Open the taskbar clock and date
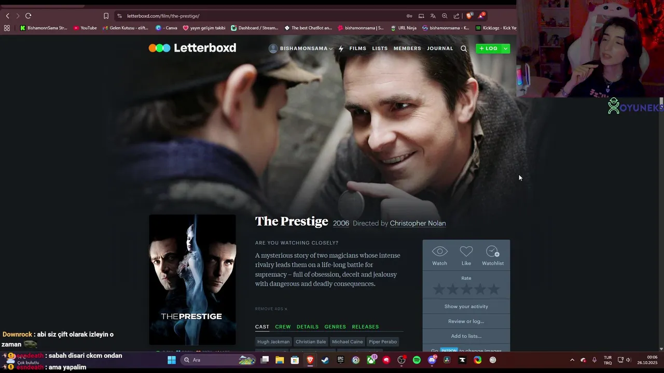Screen dimensions: 664x373 coord(647,360)
